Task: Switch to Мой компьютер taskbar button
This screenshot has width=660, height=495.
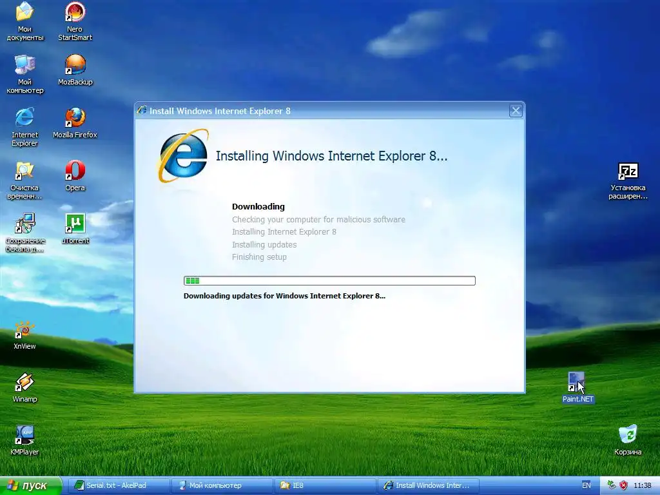Action: click(x=222, y=485)
